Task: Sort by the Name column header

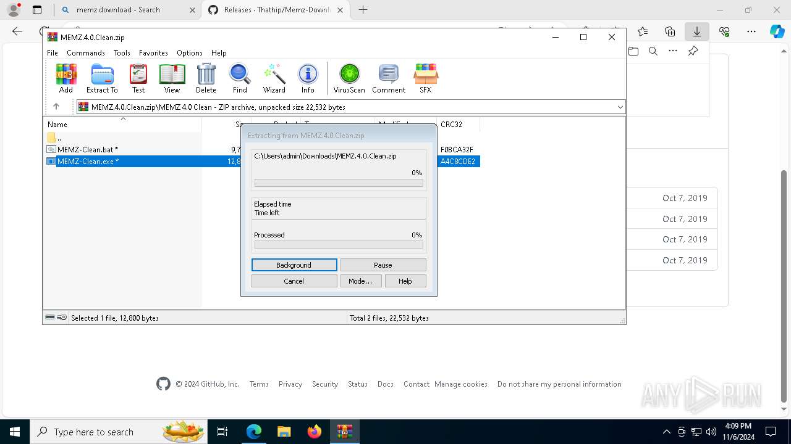Action: (x=122, y=125)
